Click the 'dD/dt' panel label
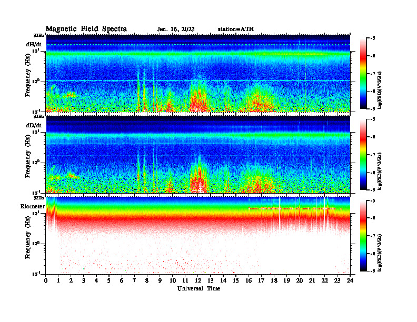Image resolution: width=417 pixels, height=322 pixels. [34, 125]
